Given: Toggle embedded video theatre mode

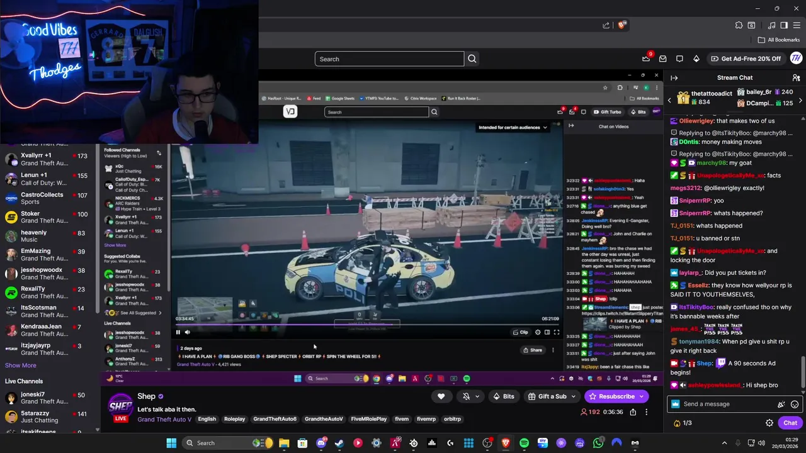Looking at the screenshot, I should pyautogui.click(x=547, y=332).
